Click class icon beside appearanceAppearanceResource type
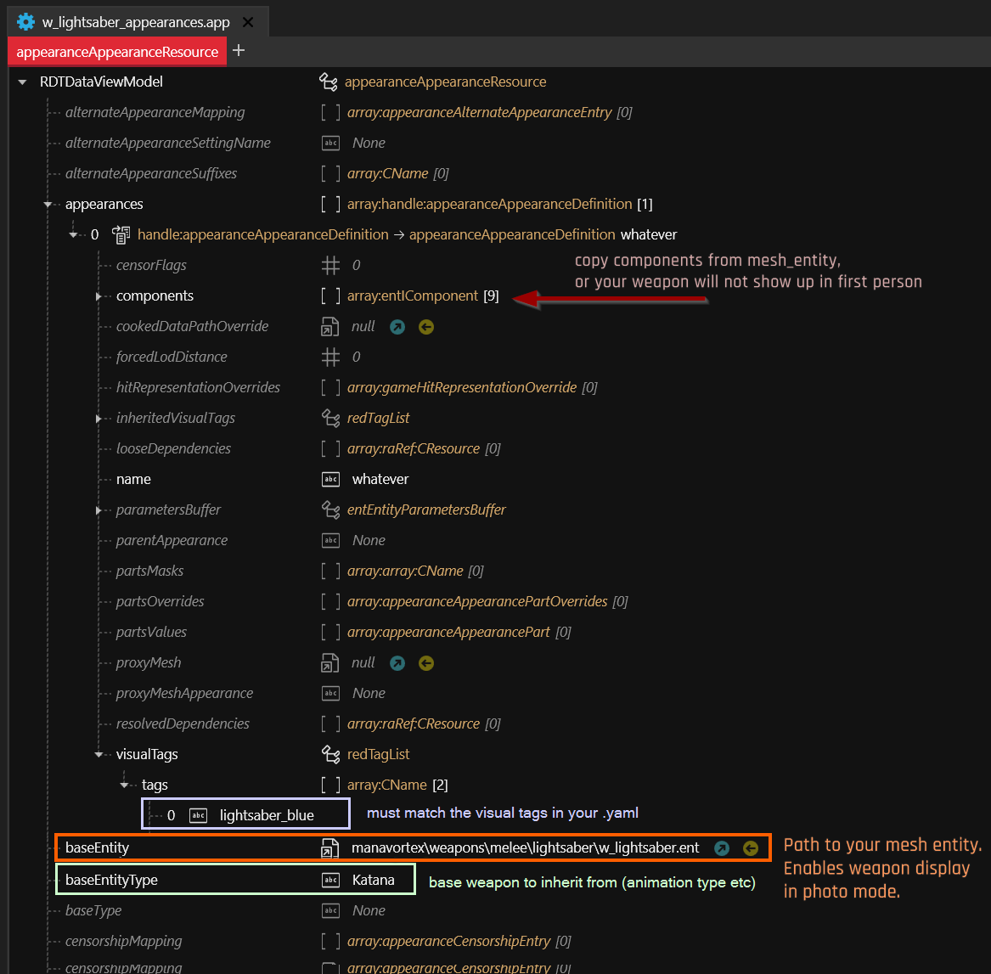The image size is (991, 974). point(329,82)
